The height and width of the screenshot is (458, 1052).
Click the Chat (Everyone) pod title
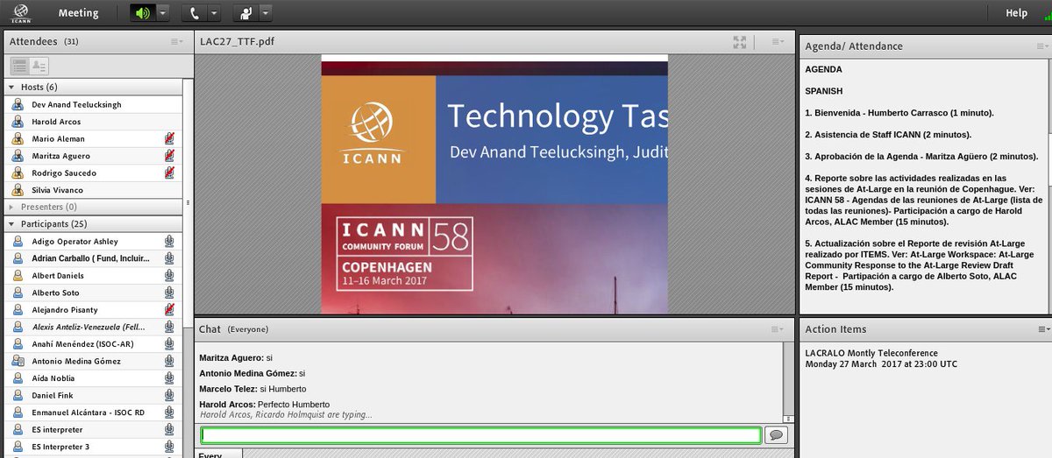(233, 329)
